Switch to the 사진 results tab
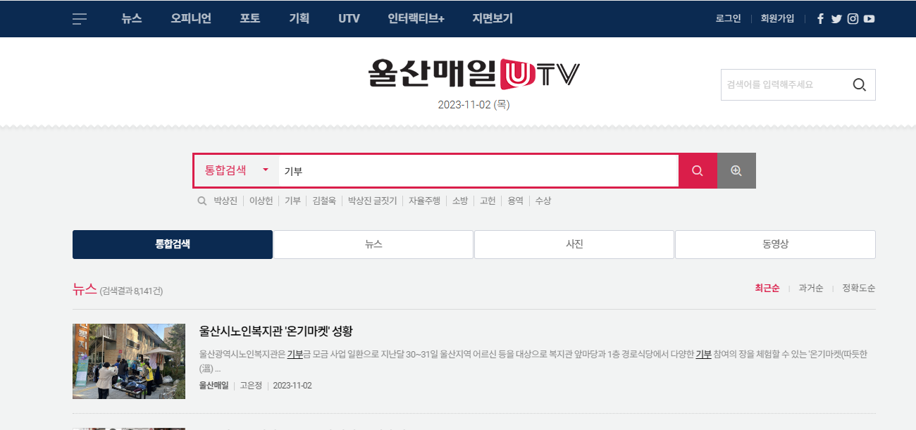916x430 pixels. (574, 244)
